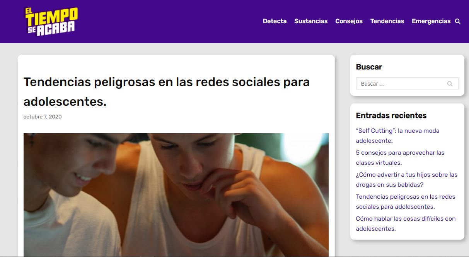Open the header search magnifier icon

tap(457, 22)
